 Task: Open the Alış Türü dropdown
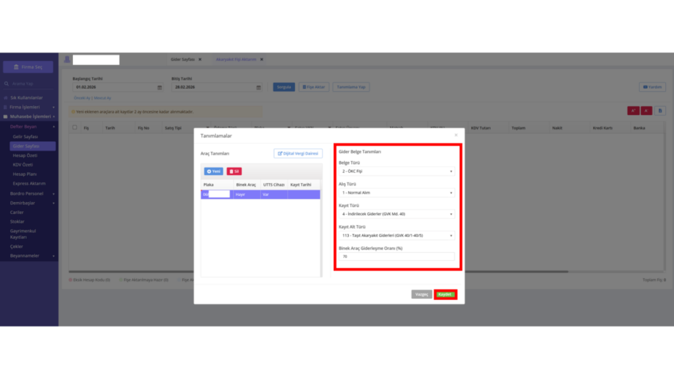tap(396, 193)
